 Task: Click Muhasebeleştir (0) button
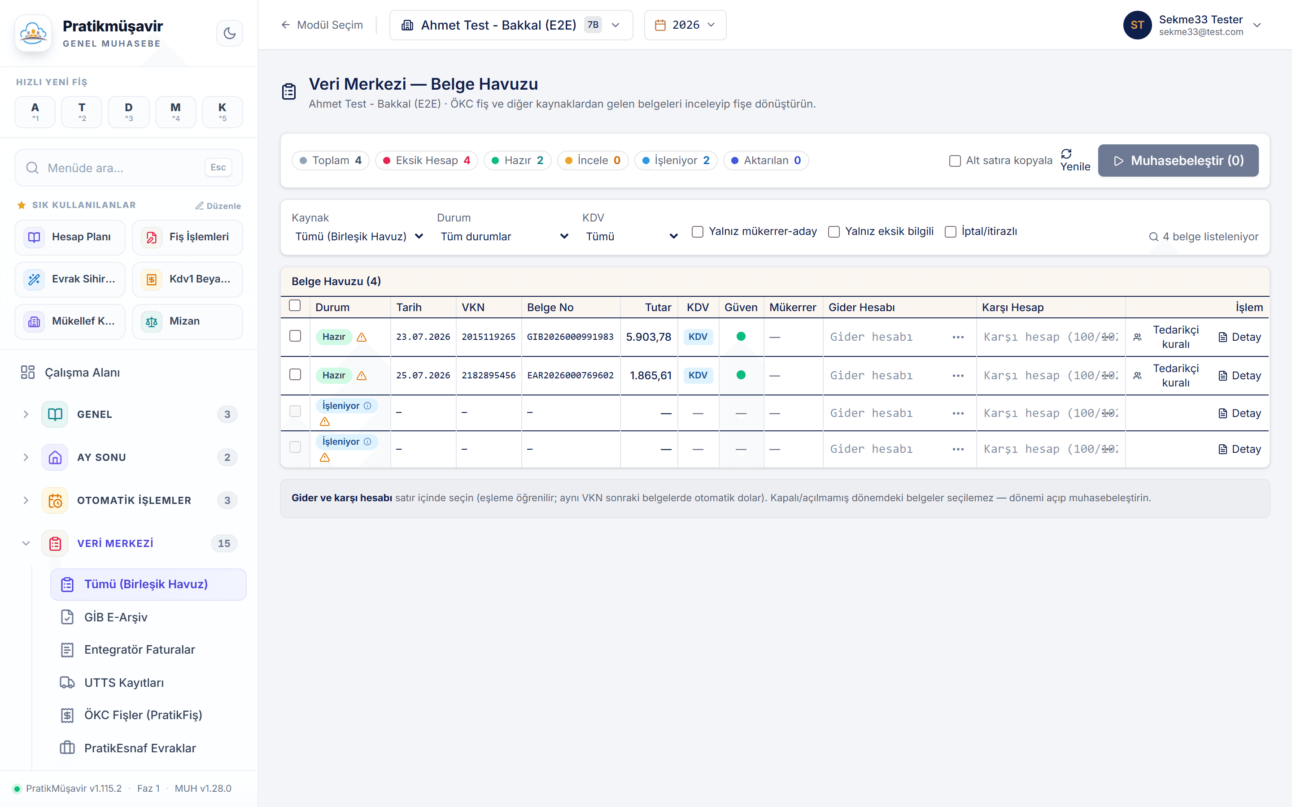[x=1178, y=161]
